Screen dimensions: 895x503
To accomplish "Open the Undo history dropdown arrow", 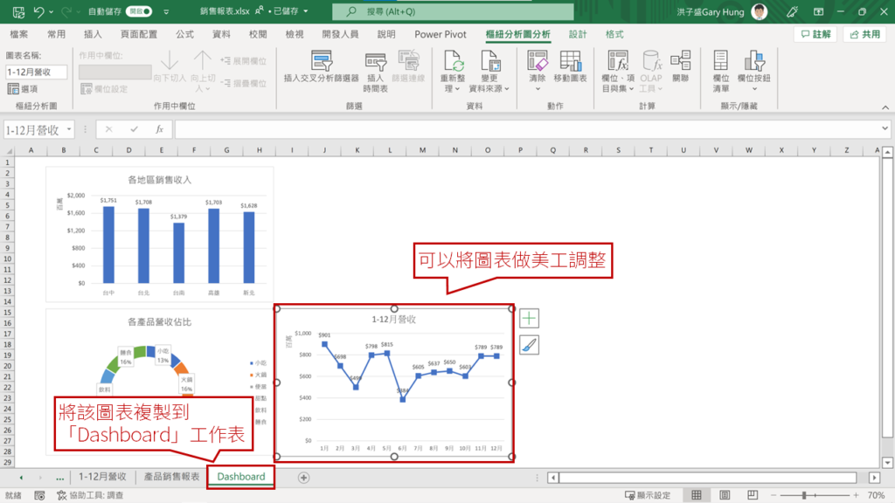I will 52,11.
